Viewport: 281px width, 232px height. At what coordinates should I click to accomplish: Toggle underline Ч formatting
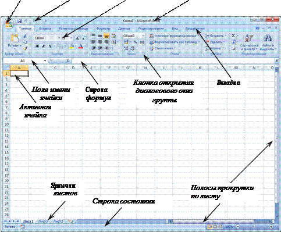coord(50,46)
